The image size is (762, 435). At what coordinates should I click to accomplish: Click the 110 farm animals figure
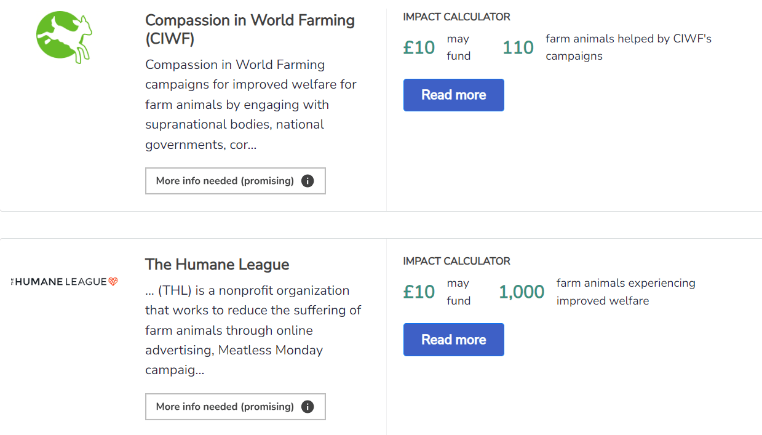click(518, 47)
